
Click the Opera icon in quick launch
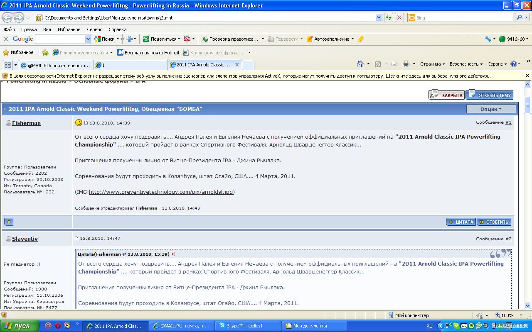point(58,326)
